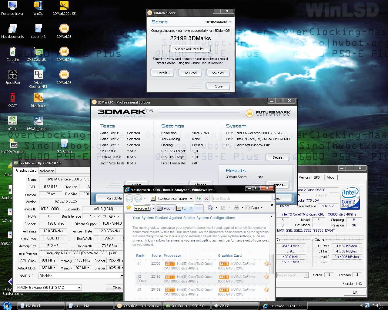388x310 pixels.
Task: Switch to the hwbo... browser tab
Action: 166,208
